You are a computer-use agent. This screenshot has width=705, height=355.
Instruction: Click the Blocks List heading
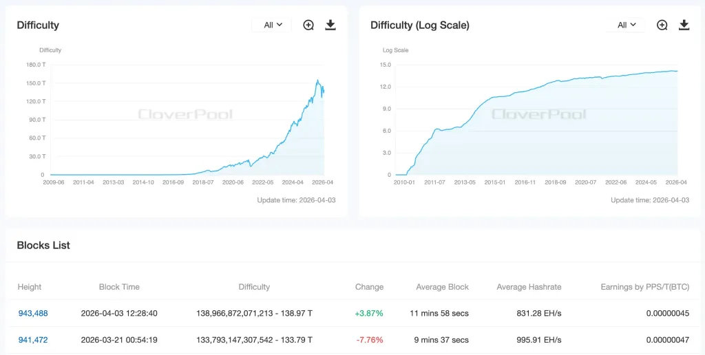point(43,246)
